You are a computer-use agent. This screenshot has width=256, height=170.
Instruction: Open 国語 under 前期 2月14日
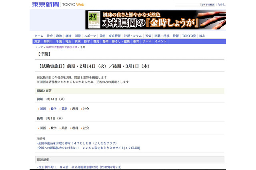pos(43,109)
